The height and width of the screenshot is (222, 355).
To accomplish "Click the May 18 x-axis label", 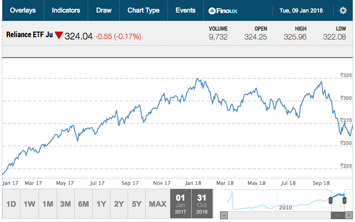I will (x=257, y=183).
